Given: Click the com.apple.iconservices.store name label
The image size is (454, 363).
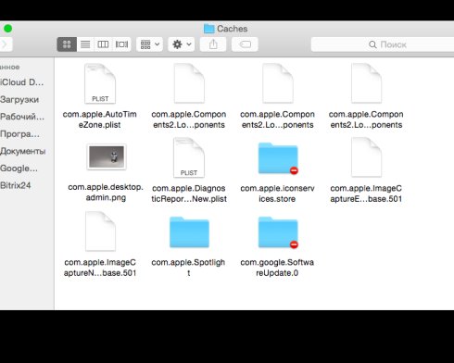Looking at the screenshot, I should coord(277,194).
